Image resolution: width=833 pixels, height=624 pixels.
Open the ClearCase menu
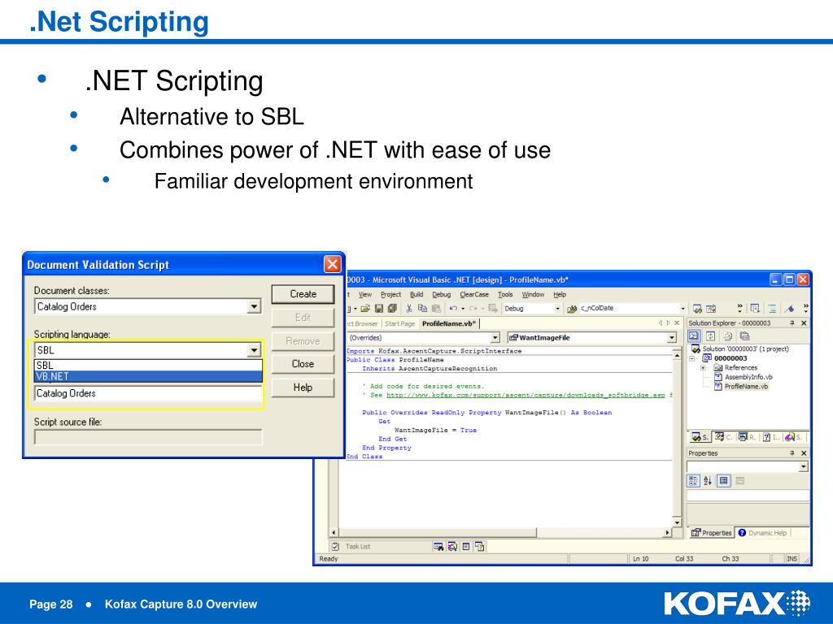point(474,294)
